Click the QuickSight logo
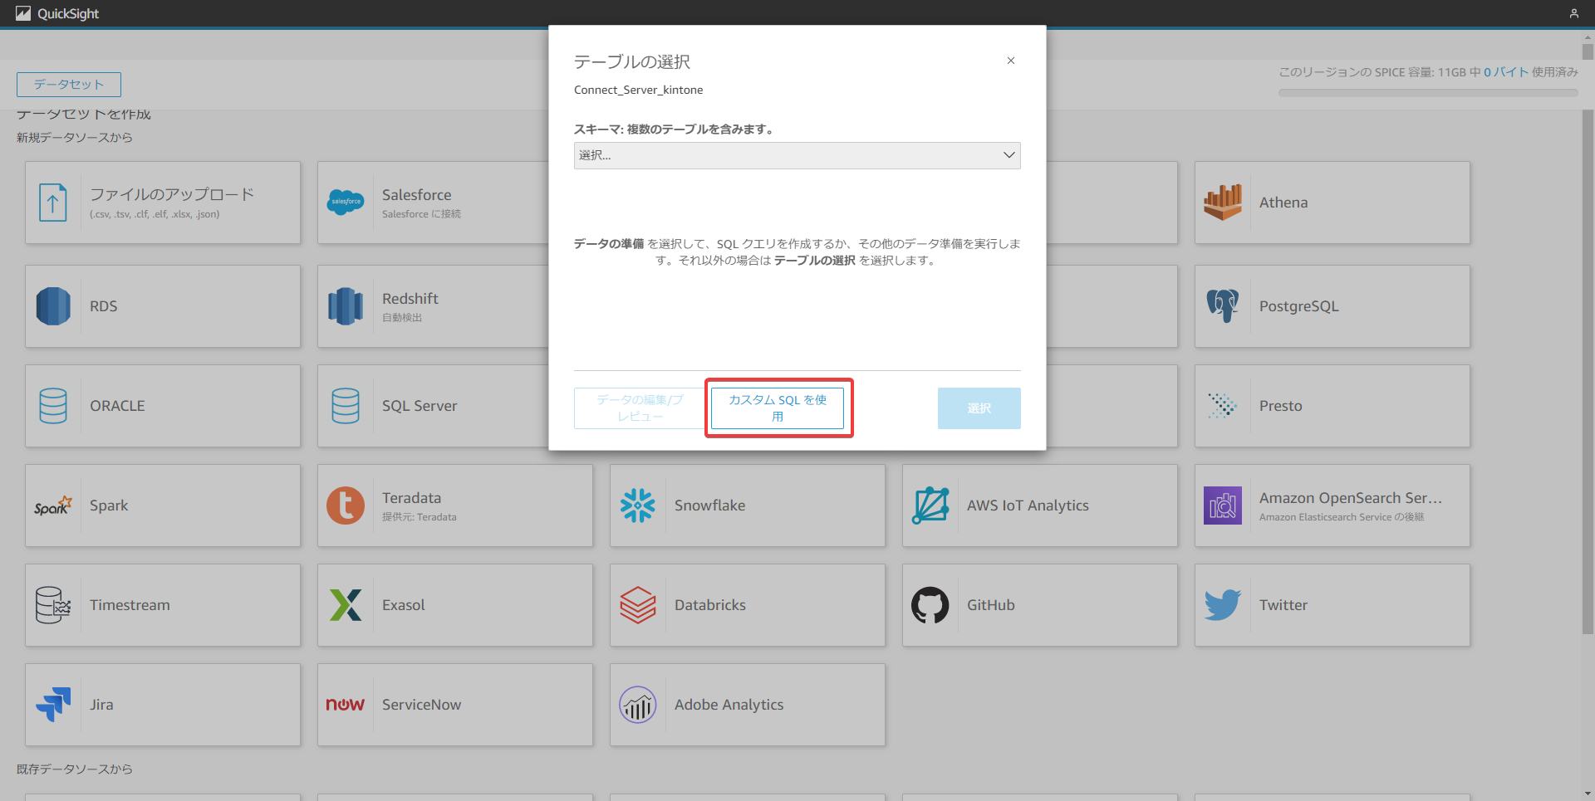Image resolution: width=1595 pixels, height=801 pixels. click(57, 13)
